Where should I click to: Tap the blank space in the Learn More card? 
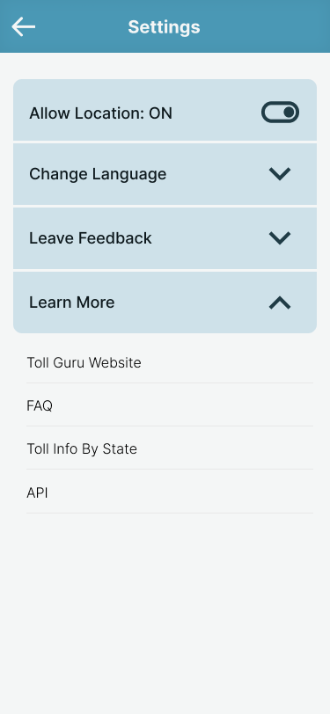click(192, 302)
